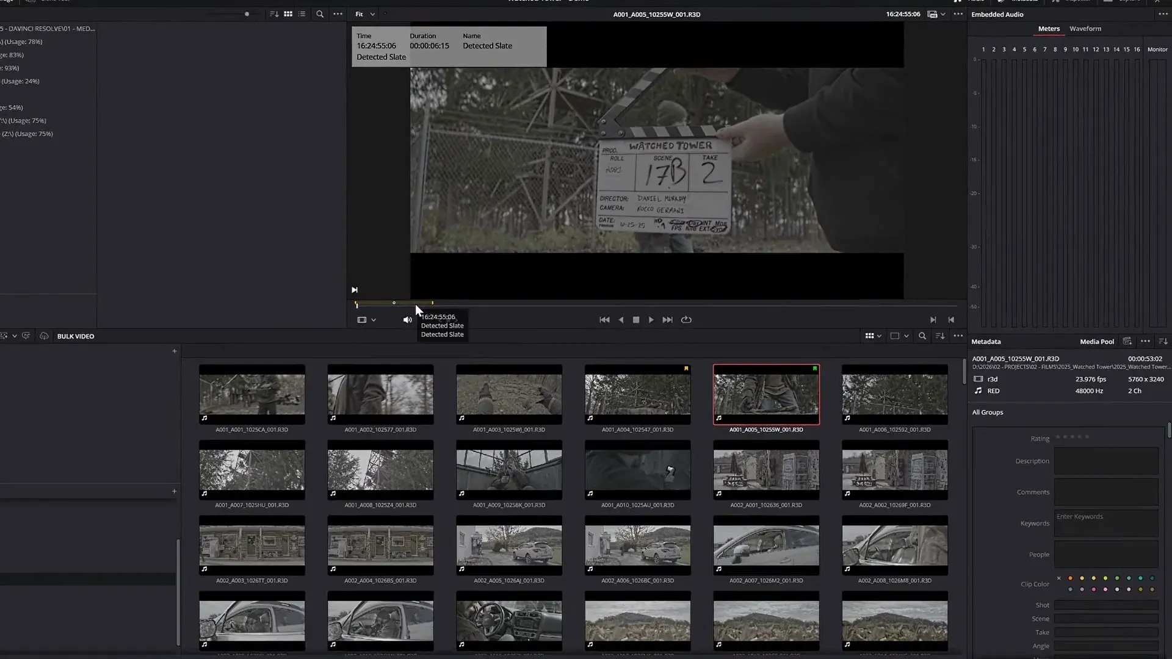The width and height of the screenshot is (1172, 659).
Task: Open media storage more options menu
Action: (x=338, y=14)
